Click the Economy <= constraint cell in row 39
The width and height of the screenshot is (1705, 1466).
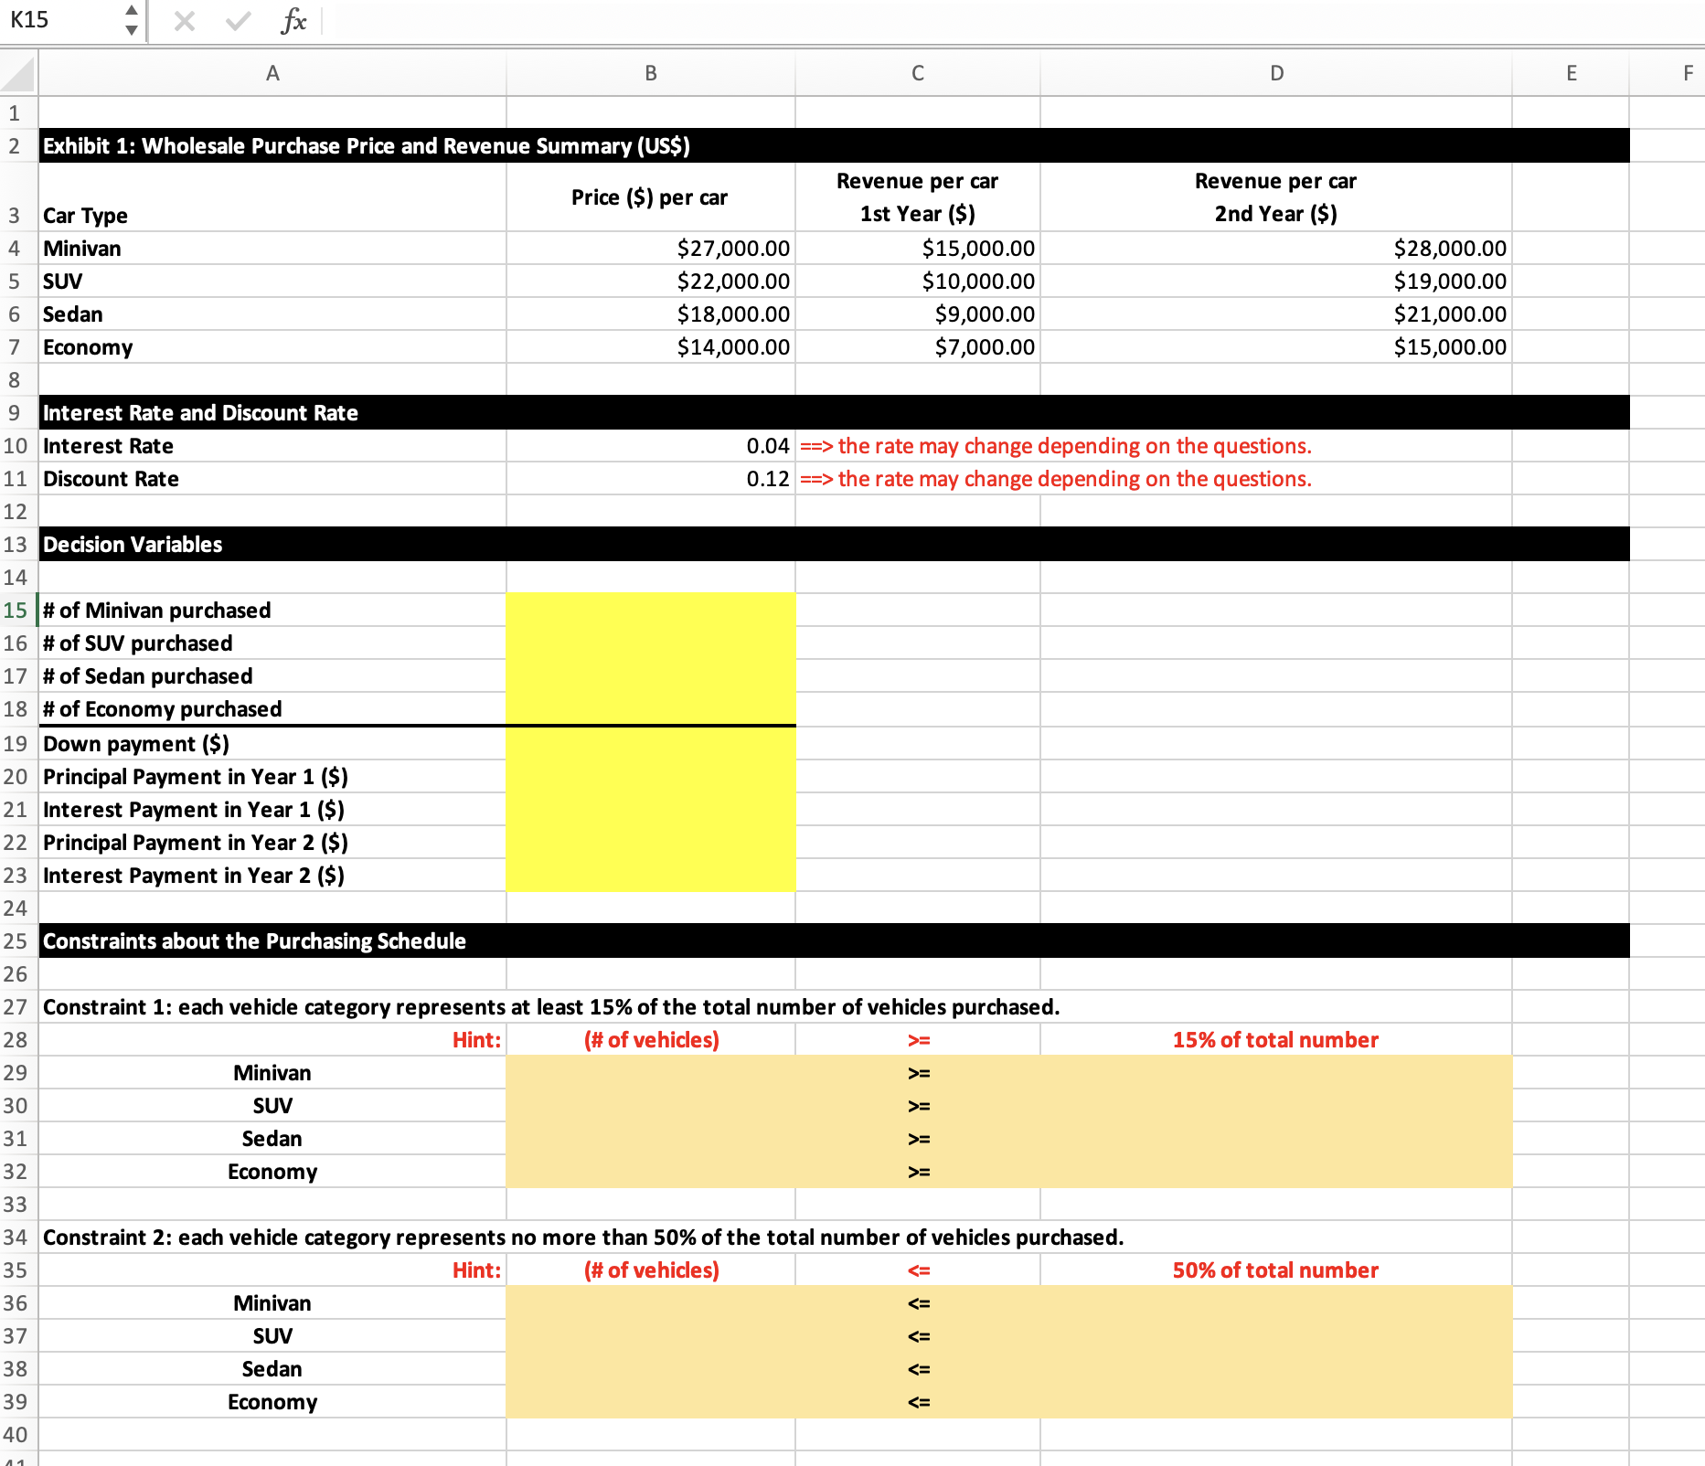pos(918,1401)
